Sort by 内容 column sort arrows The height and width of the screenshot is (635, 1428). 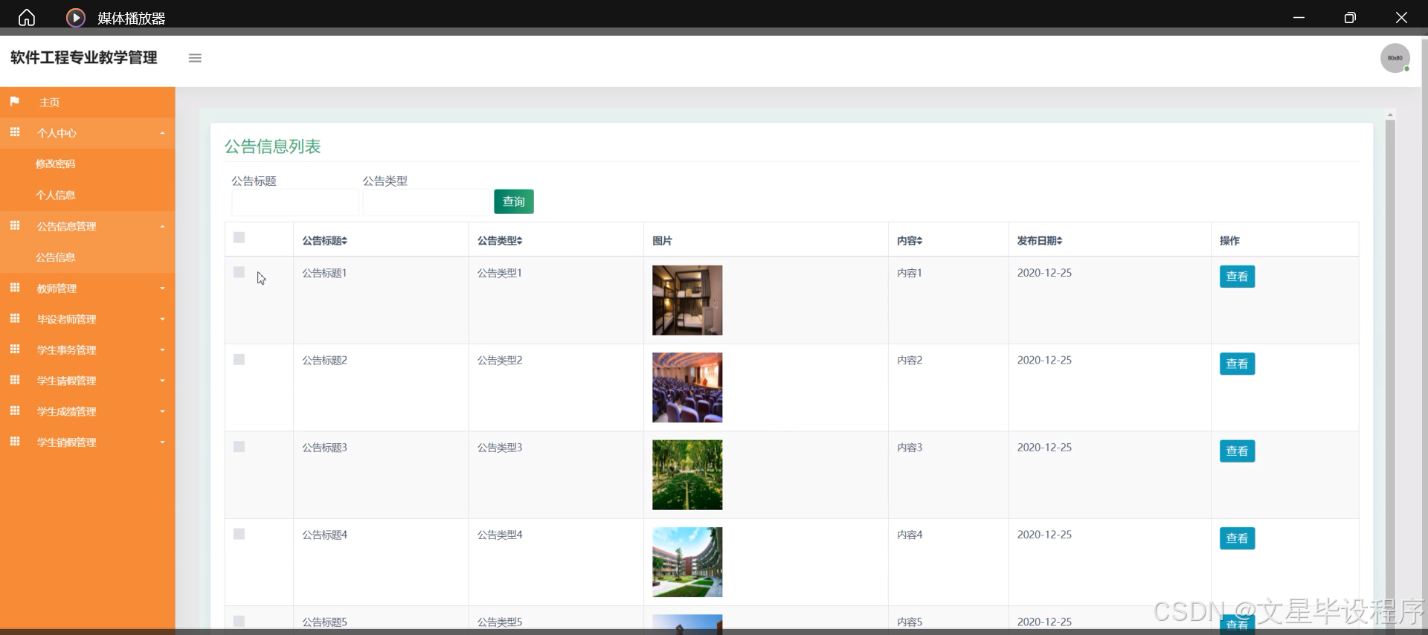point(920,241)
